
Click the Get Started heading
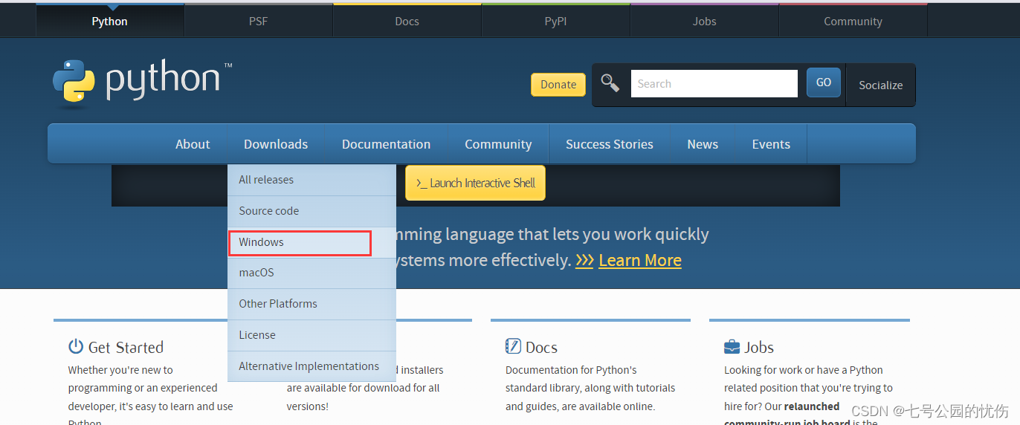coord(126,347)
